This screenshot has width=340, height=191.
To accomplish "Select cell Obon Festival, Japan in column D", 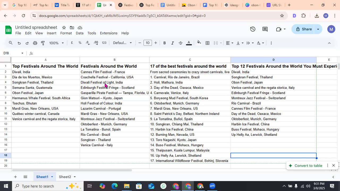I will (x=273, y=83).
